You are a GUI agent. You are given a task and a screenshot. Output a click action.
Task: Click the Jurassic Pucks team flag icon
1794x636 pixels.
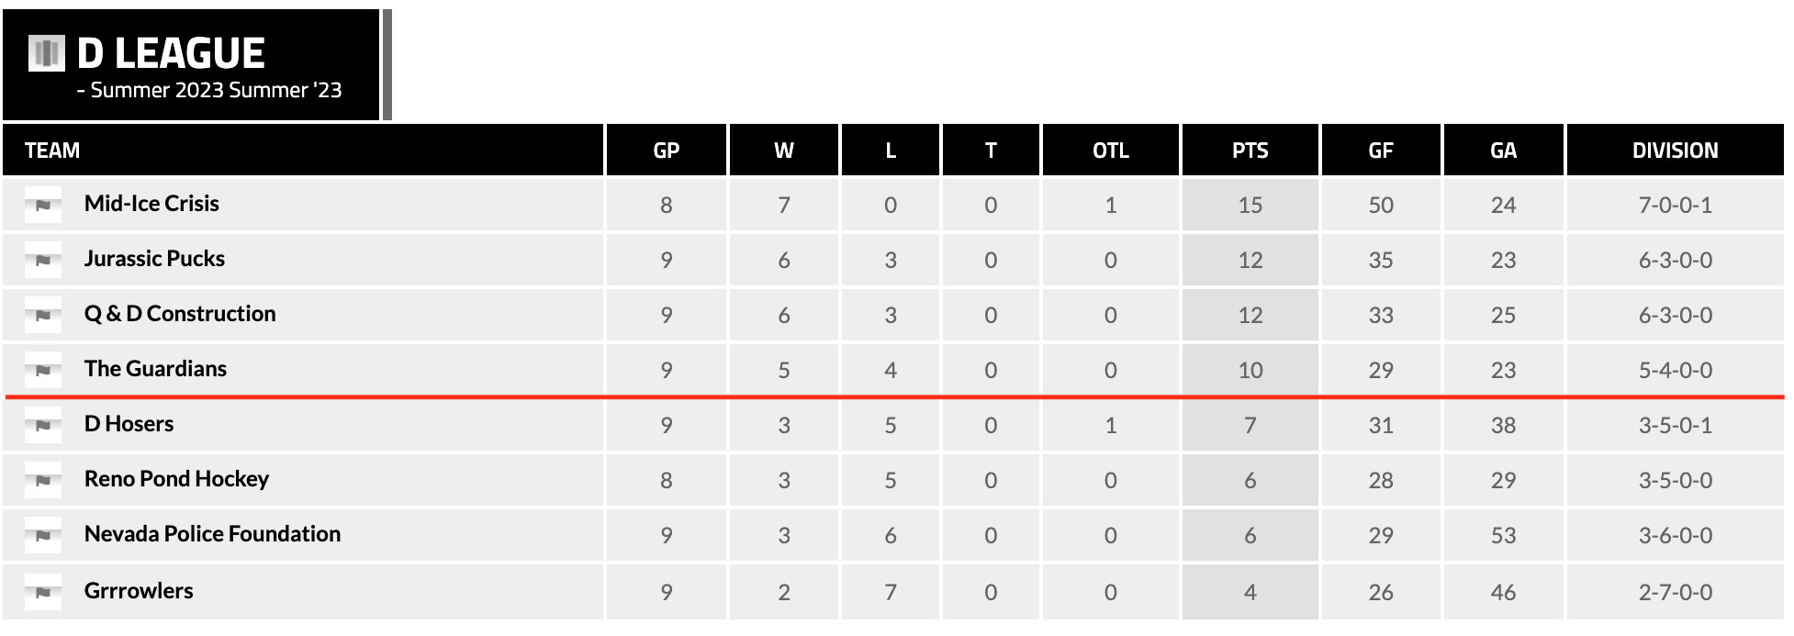tap(43, 260)
